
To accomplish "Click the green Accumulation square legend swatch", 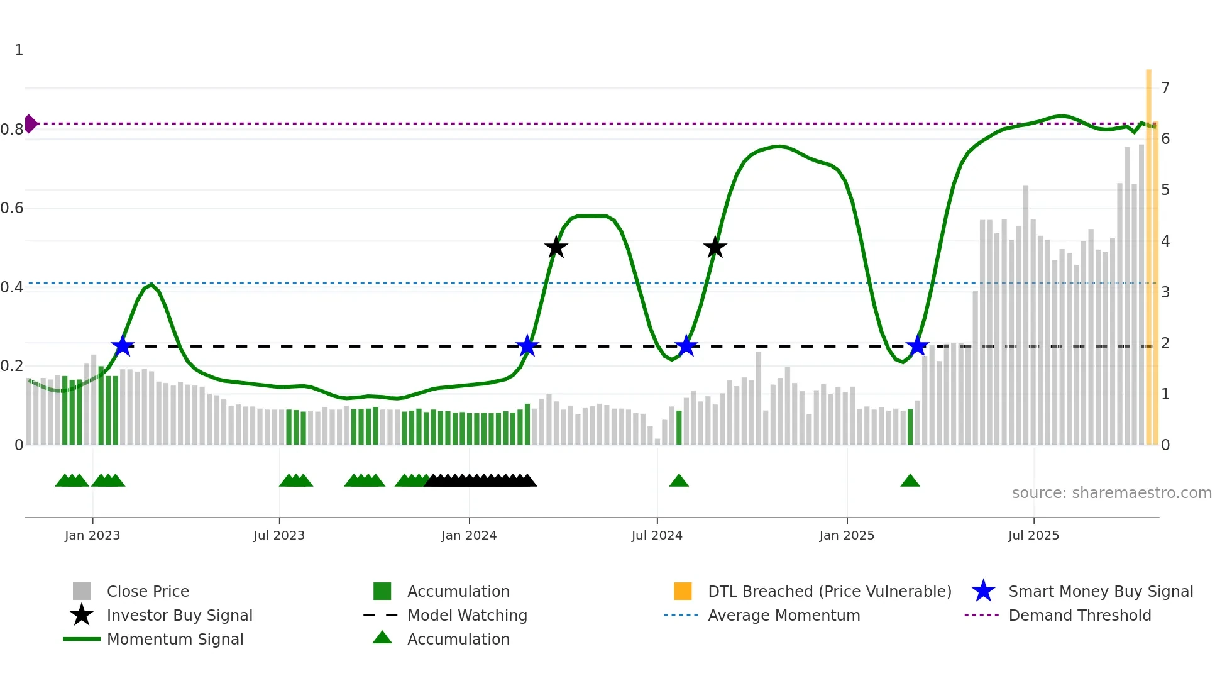I will coord(382,591).
